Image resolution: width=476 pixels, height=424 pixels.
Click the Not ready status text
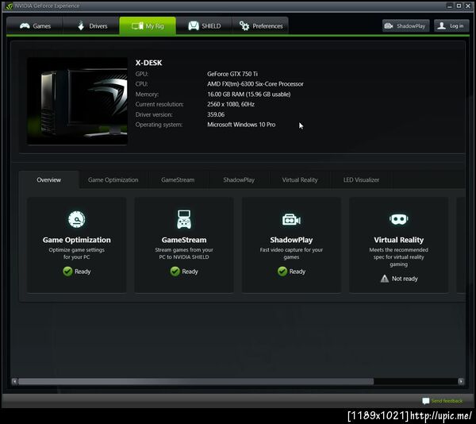tap(405, 279)
